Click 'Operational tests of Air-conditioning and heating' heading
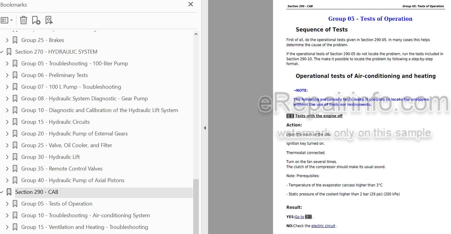The width and height of the screenshot is (451, 234). (366, 76)
